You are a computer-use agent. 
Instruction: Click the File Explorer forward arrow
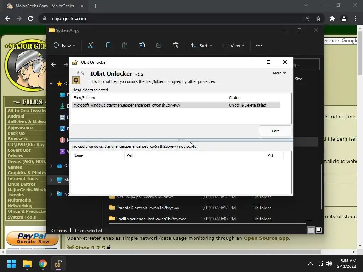pos(66,64)
